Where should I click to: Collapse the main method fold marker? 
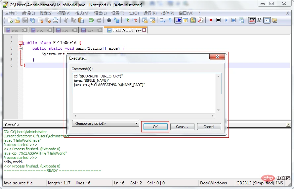point(21,48)
